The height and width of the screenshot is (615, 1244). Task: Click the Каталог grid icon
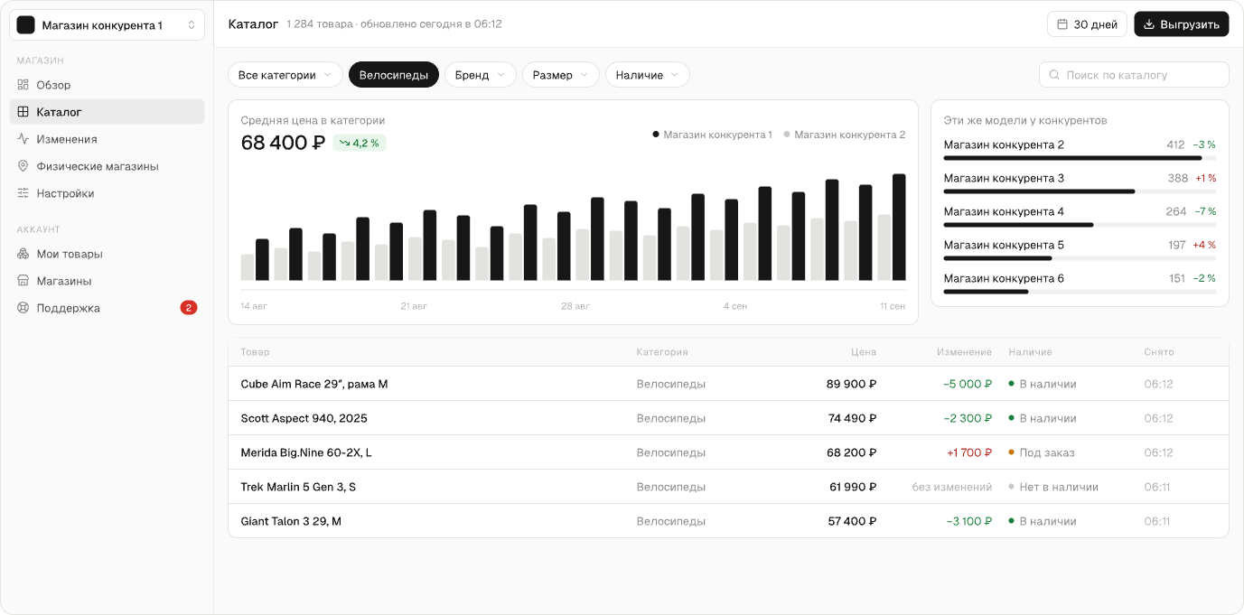pyautogui.click(x=23, y=112)
